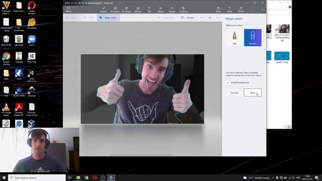Open the History panel

click(241, 10)
